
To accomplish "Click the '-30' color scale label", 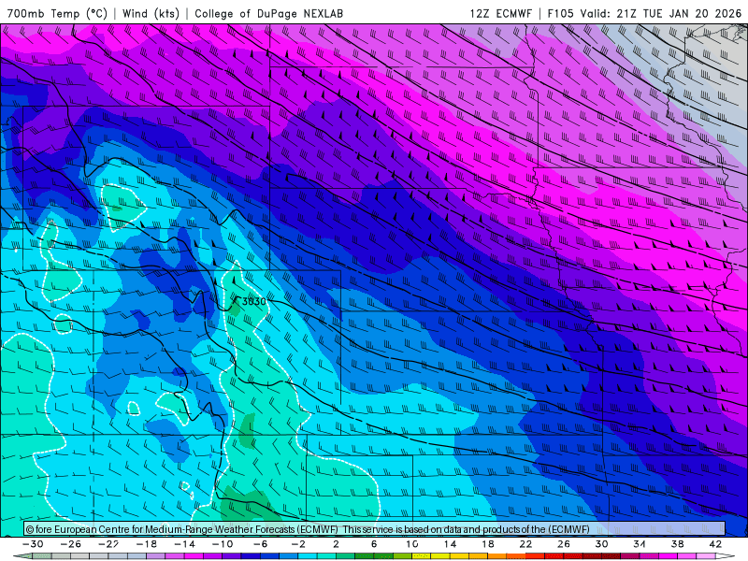I will [x=33, y=544].
